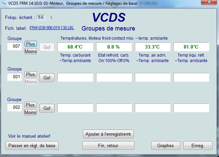The width and height of the screenshot is (219, 157).
Task: Decrease group 007 with Moins button
Action: point(31,51)
